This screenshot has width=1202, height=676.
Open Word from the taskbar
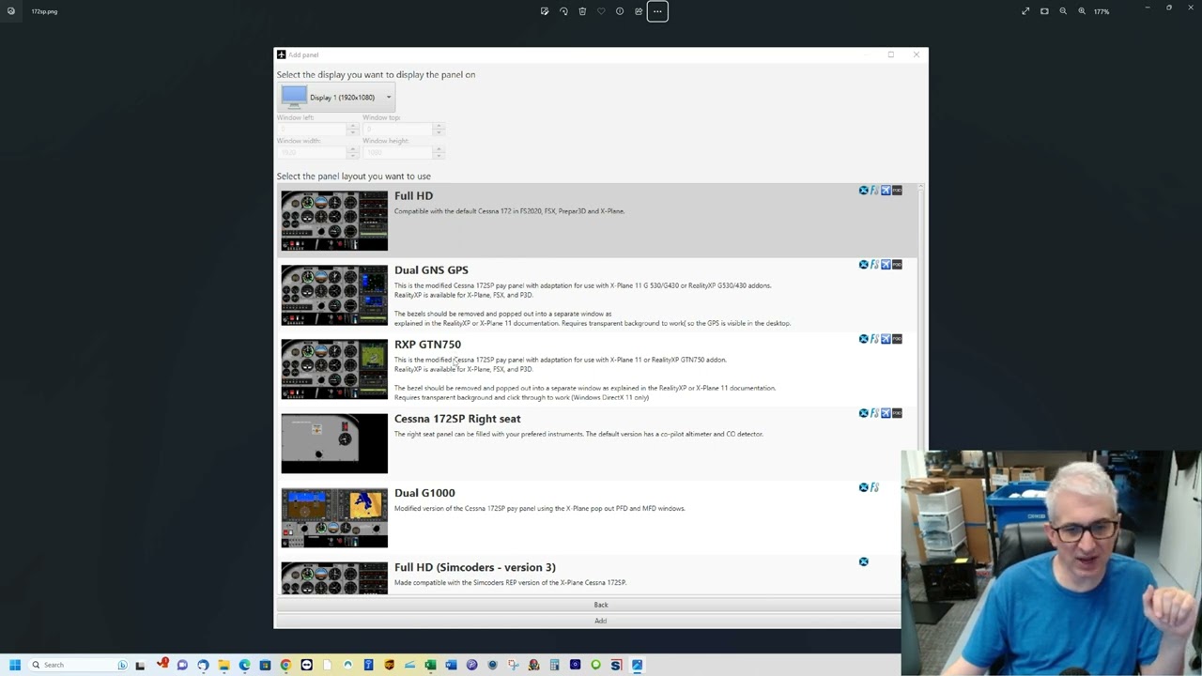(x=451, y=665)
